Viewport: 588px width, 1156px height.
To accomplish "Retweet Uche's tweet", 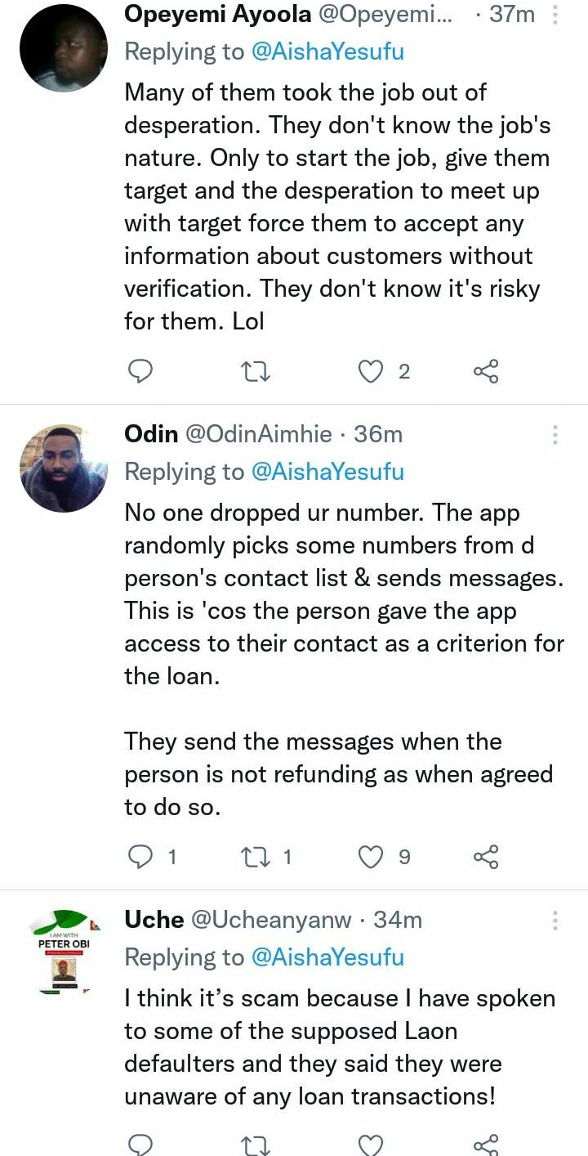I will click(x=257, y=1145).
